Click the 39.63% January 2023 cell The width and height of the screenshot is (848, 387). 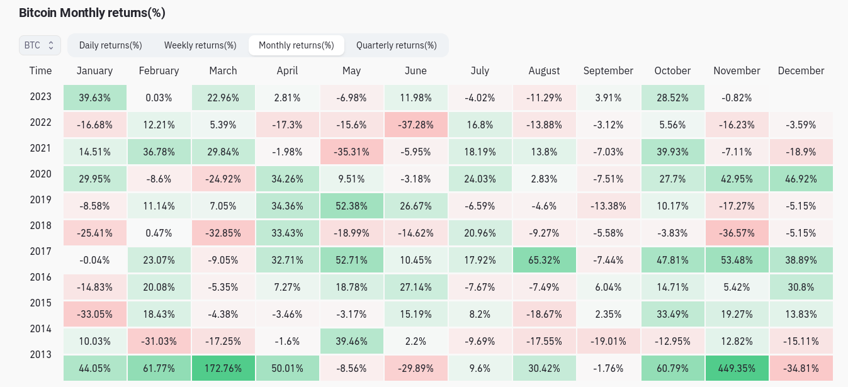[x=94, y=98]
